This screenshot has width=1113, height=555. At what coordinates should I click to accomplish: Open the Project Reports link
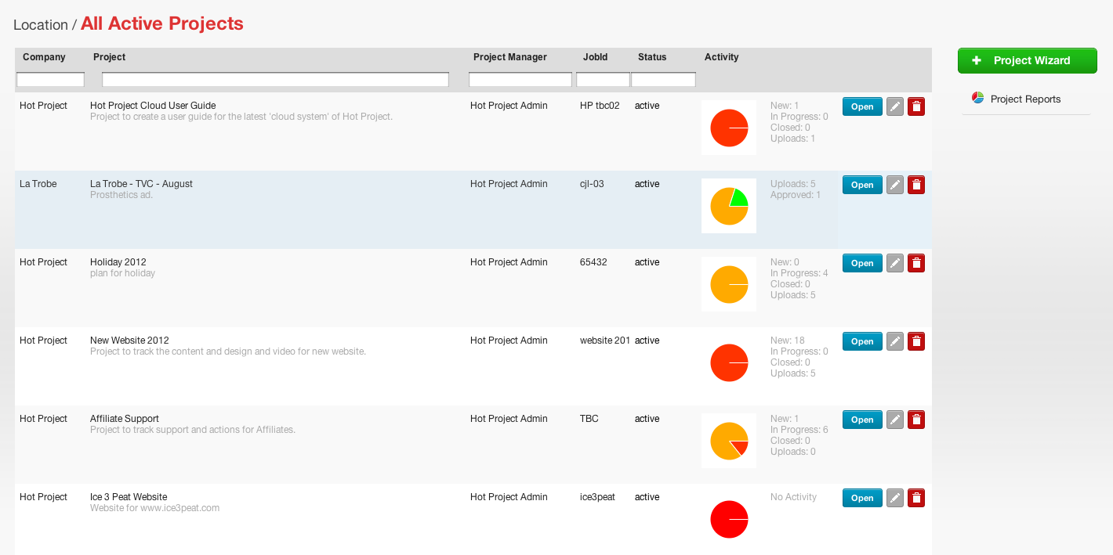coord(1025,99)
